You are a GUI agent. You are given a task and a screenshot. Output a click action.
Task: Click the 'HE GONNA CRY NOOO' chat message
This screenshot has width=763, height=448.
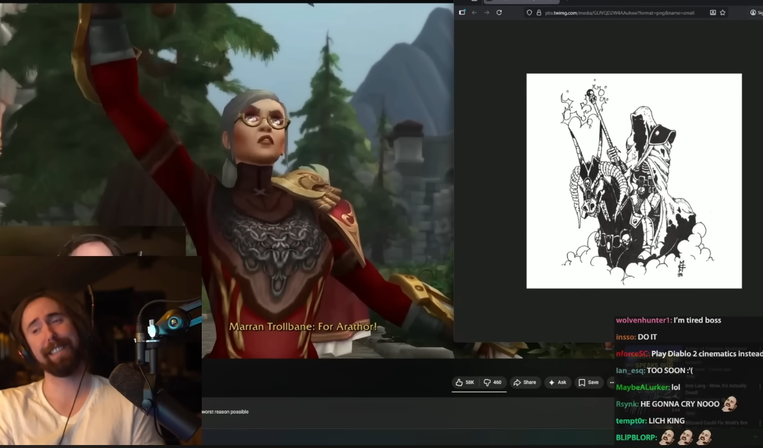point(680,404)
